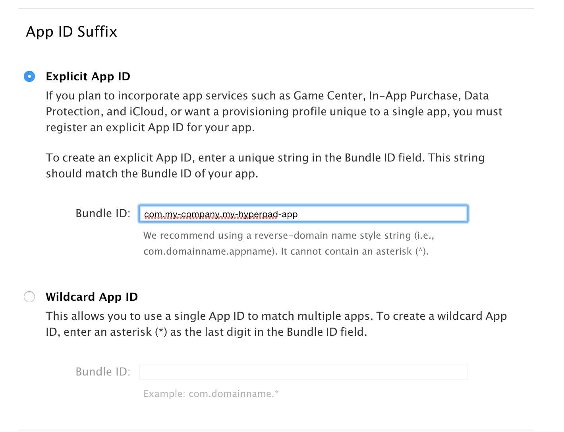This screenshot has height=432, width=564.
Task: Click the Bundle ID label beside the filled field
Action: [103, 214]
